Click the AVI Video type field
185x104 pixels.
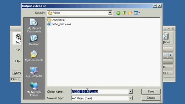(x=100, y=98)
